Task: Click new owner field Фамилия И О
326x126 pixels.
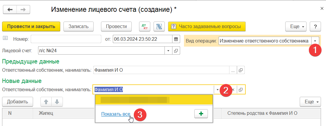Action: click(154, 90)
